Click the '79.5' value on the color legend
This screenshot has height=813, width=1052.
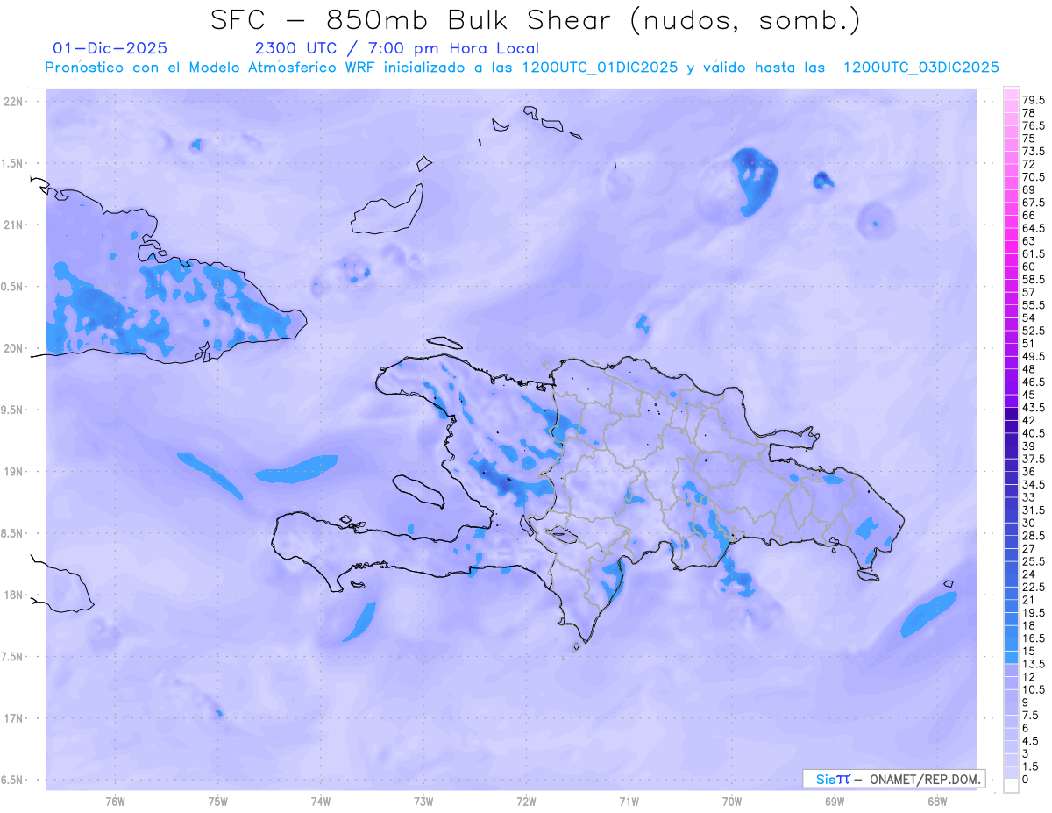(x=1034, y=100)
